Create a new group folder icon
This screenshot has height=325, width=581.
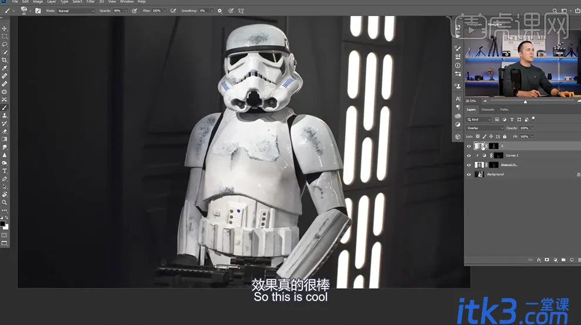pyautogui.click(x=563, y=260)
